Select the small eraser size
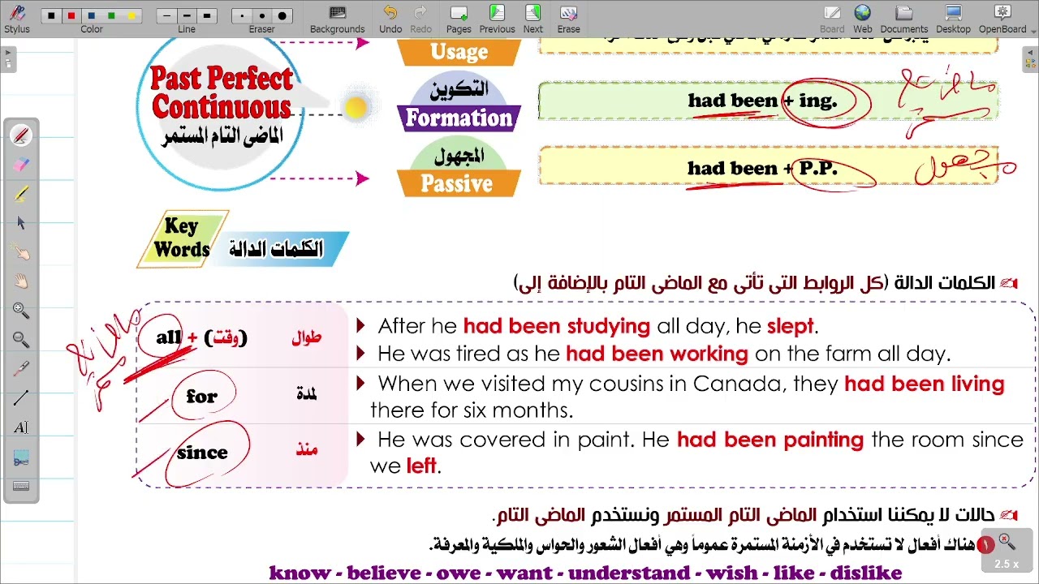 pos(242,15)
